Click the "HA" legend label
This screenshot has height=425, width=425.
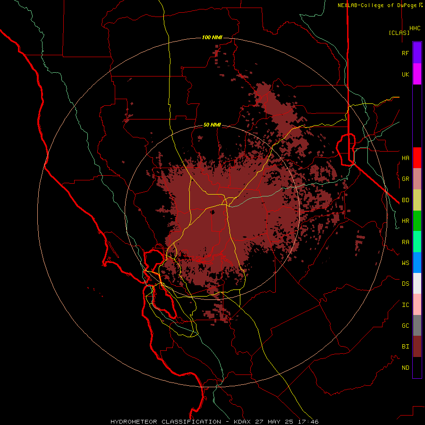pos(405,158)
